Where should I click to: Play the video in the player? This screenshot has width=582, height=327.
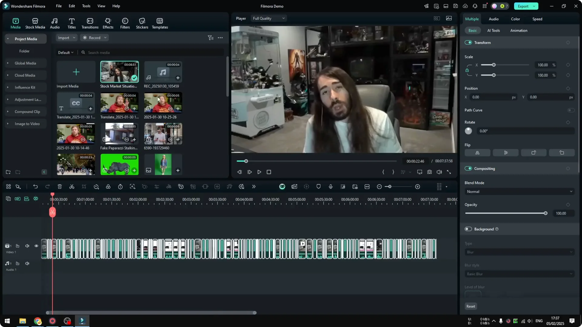click(x=259, y=172)
